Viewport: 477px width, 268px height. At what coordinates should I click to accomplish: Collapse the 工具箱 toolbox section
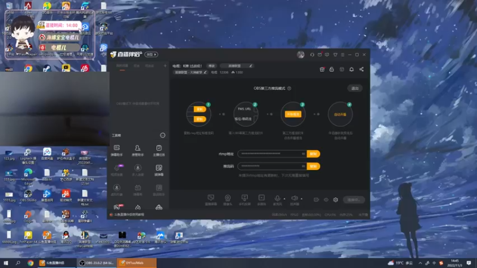click(x=163, y=135)
